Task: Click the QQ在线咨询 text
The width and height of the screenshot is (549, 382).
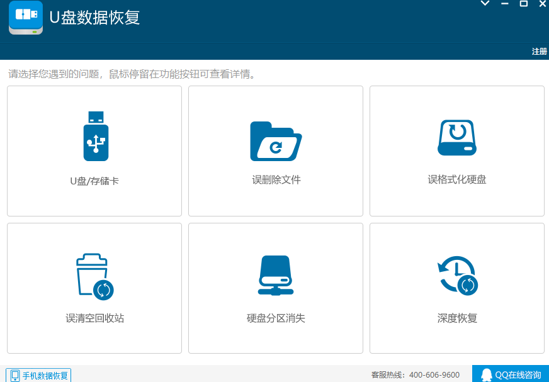Action: pyautogui.click(x=518, y=374)
